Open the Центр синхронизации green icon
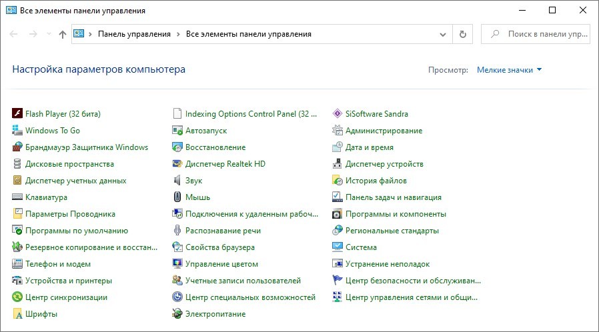This screenshot has width=599, height=332. click(17, 297)
